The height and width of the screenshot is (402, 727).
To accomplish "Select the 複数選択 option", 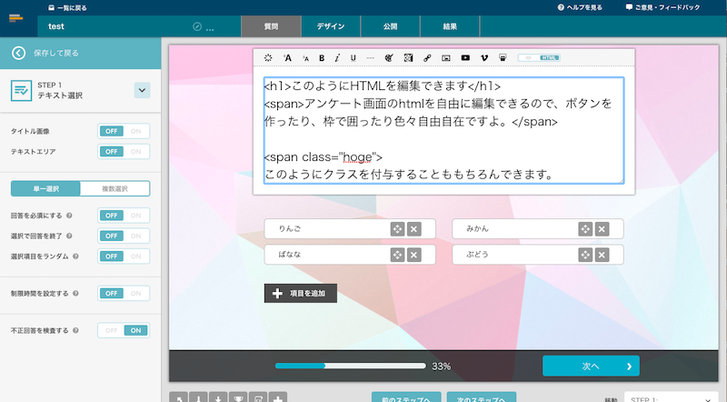I will pyautogui.click(x=115, y=189).
